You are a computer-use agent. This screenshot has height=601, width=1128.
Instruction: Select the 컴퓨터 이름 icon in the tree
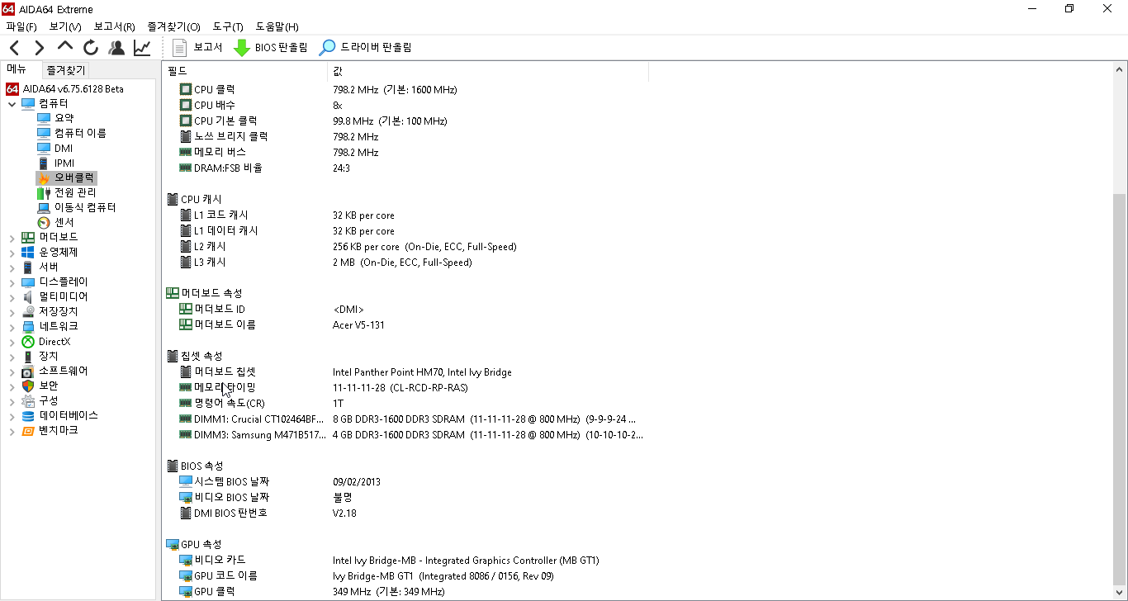tap(44, 133)
